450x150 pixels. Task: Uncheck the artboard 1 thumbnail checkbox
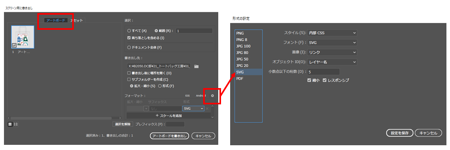tap(14, 45)
